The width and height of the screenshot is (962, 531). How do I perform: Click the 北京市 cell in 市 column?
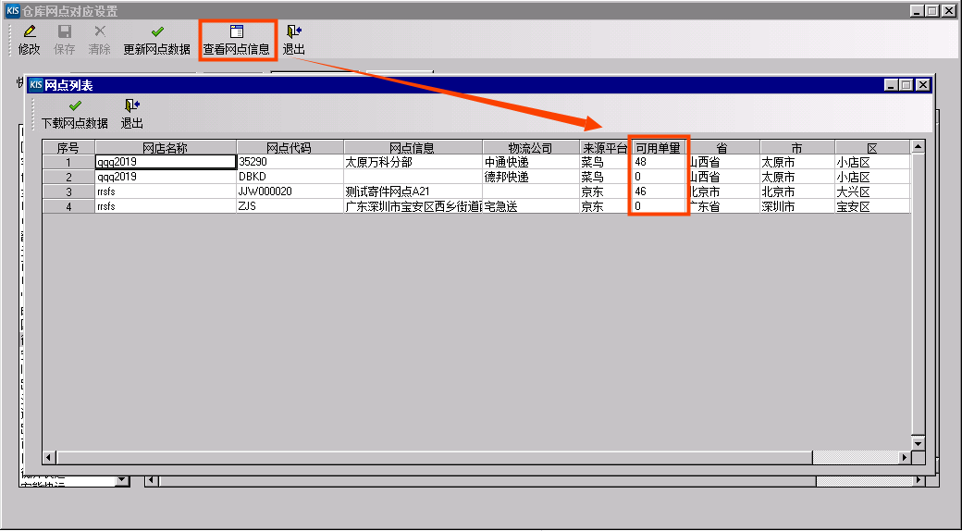797,191
